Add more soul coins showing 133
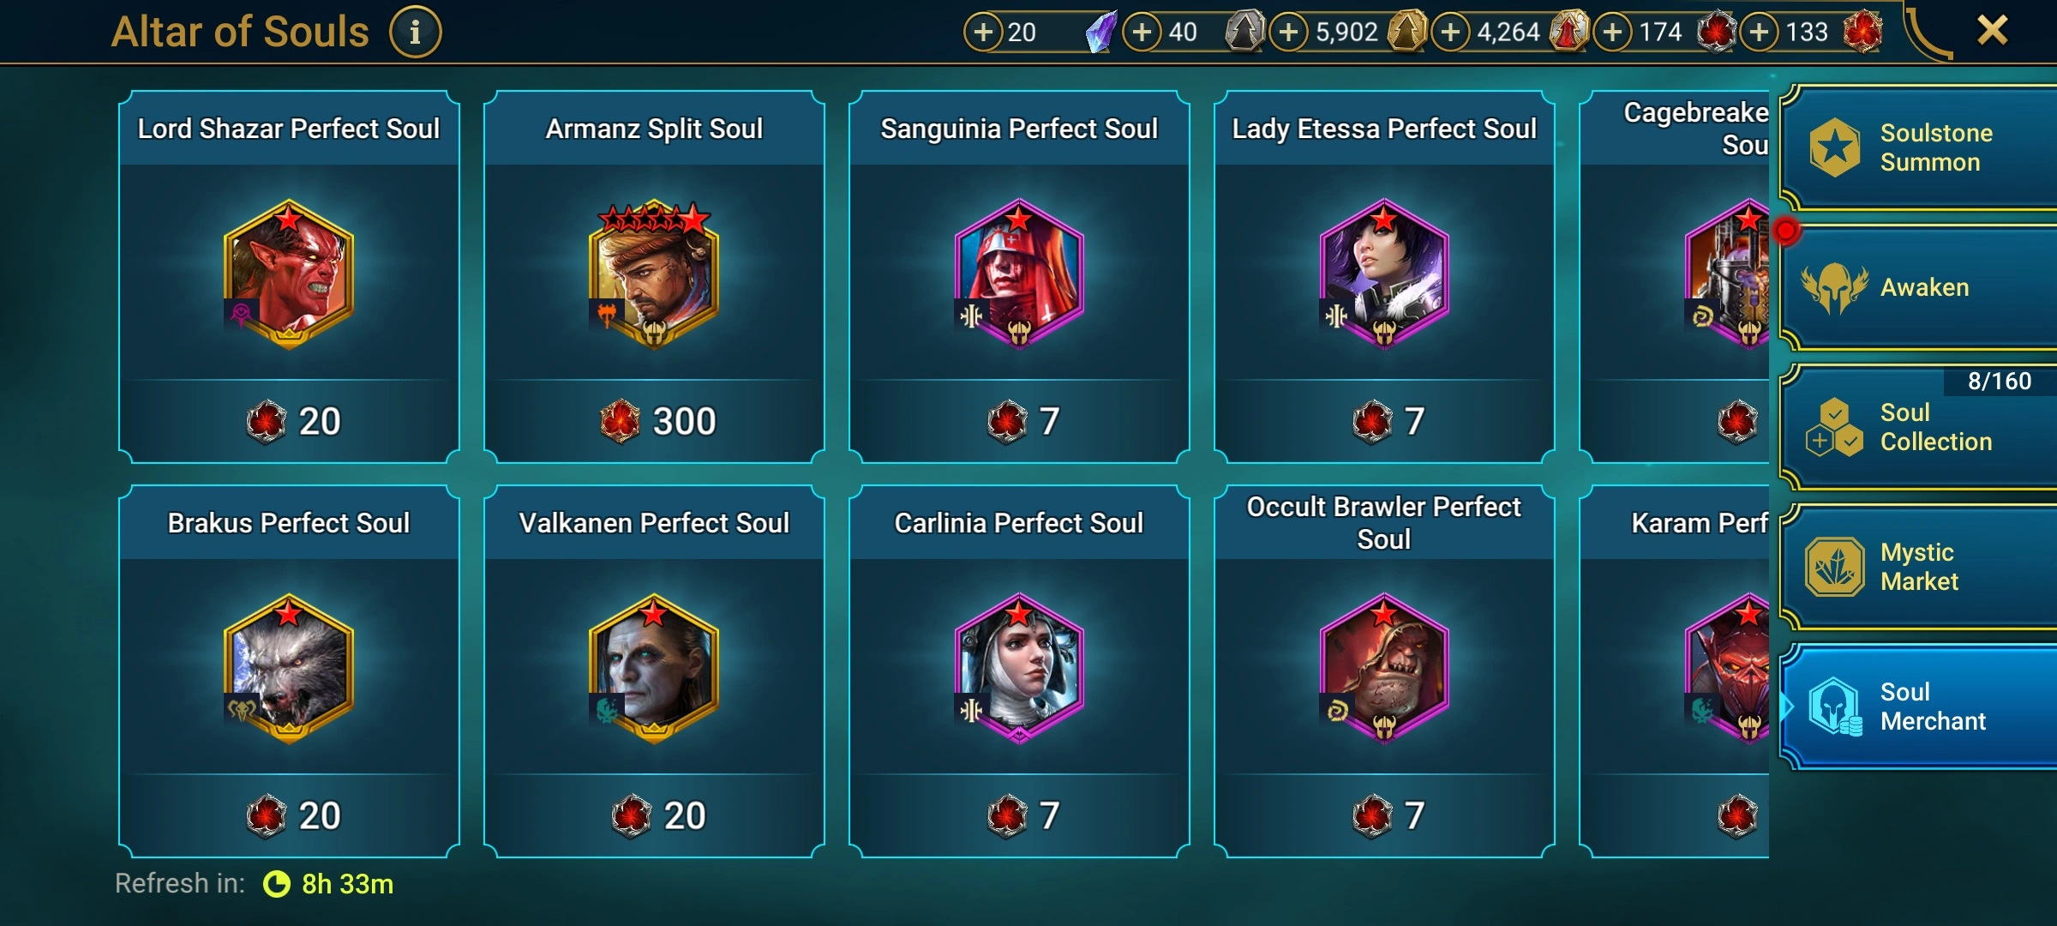 [1759, 32]
